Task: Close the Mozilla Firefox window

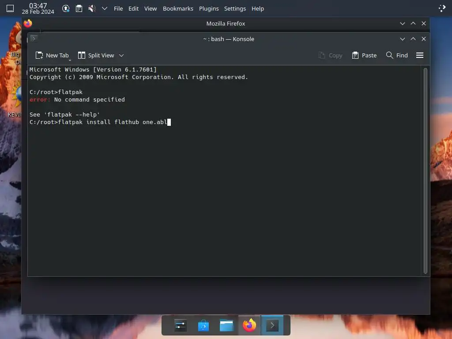Action: pos(424,24)
